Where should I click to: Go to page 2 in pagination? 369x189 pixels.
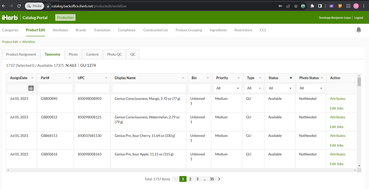(x=190, y=179)
